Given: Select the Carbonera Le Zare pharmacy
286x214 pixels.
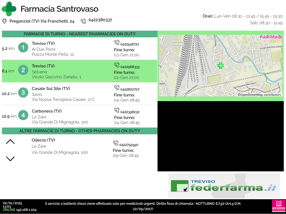Looking at the screenshot, I should [80, 116].
